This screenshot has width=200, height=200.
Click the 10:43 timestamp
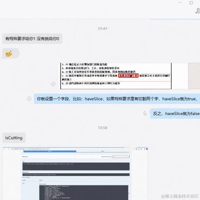tap(102, 29)
